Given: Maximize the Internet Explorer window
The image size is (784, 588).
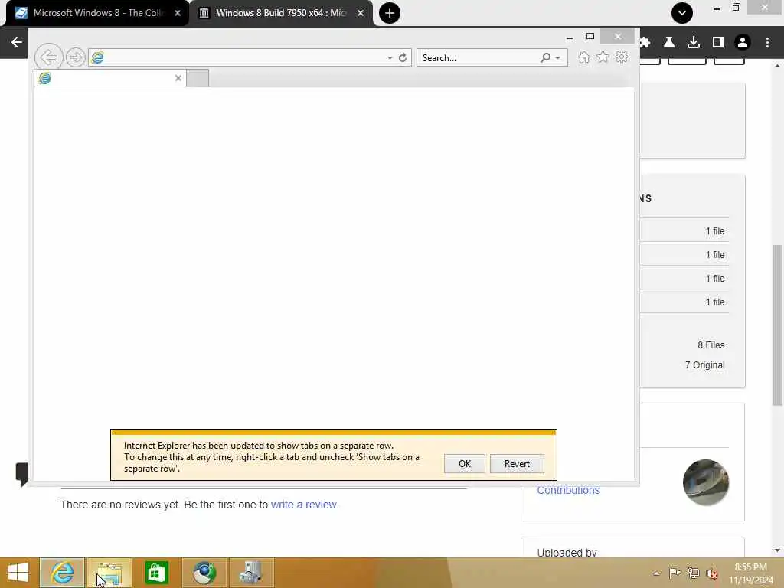Looking at the screenshot, I should [x=590, y=37].
